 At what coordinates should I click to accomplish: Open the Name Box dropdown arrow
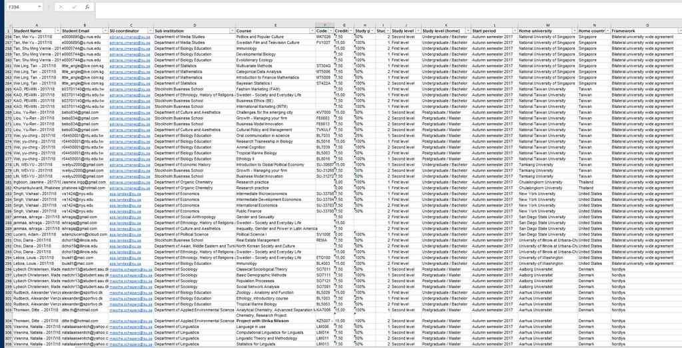pyautogui.click(x=39, y=7)
